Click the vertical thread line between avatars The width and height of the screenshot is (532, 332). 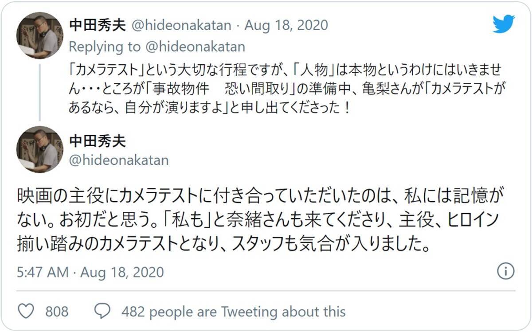(39, 92)
